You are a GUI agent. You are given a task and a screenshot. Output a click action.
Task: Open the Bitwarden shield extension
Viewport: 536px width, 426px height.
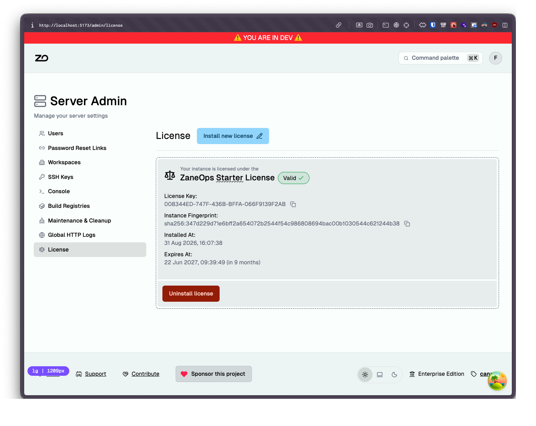433,25
